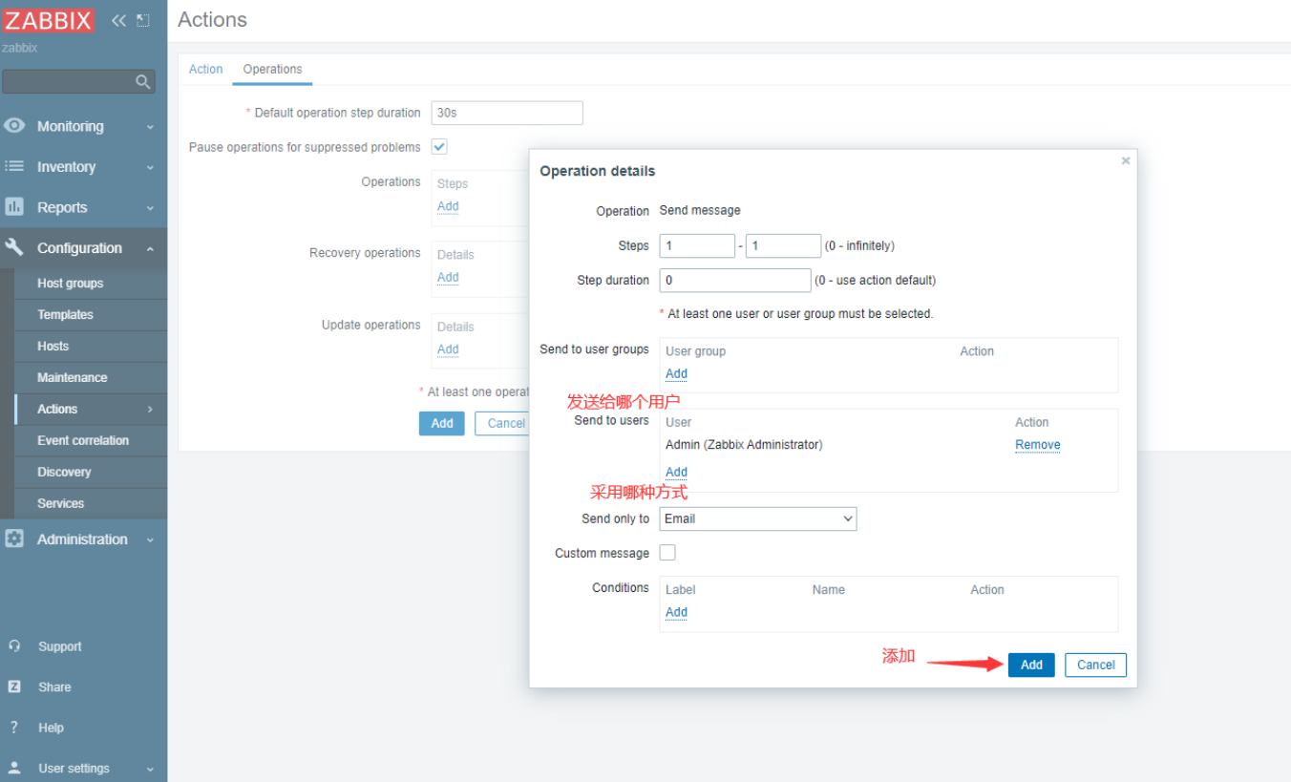
Task: Click the blue Add button on Actions page
Action: click(441, 423)
